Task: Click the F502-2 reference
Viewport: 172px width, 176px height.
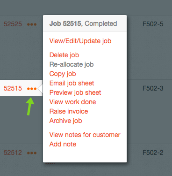Action: 153,153
